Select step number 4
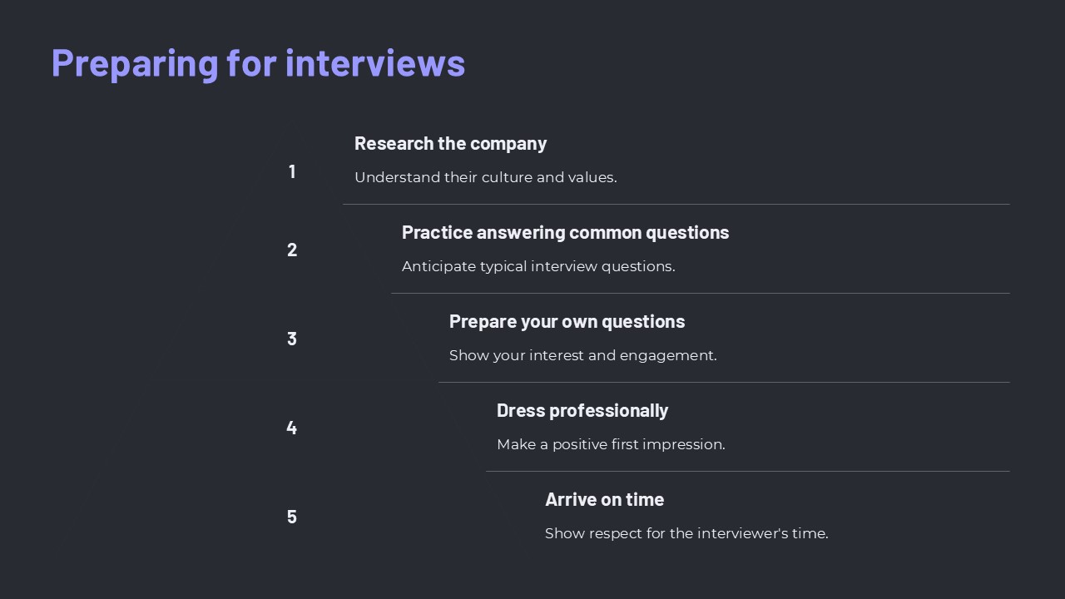Image resolution: width=1065 pixels, height=599 pixels. [x=292, y=428]
